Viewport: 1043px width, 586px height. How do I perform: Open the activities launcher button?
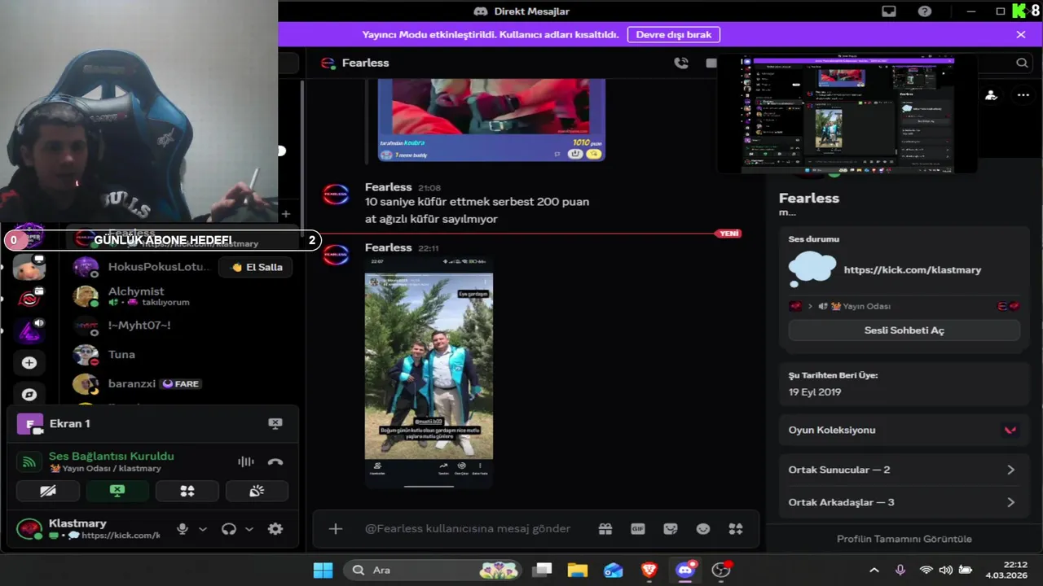coord(187,491)
